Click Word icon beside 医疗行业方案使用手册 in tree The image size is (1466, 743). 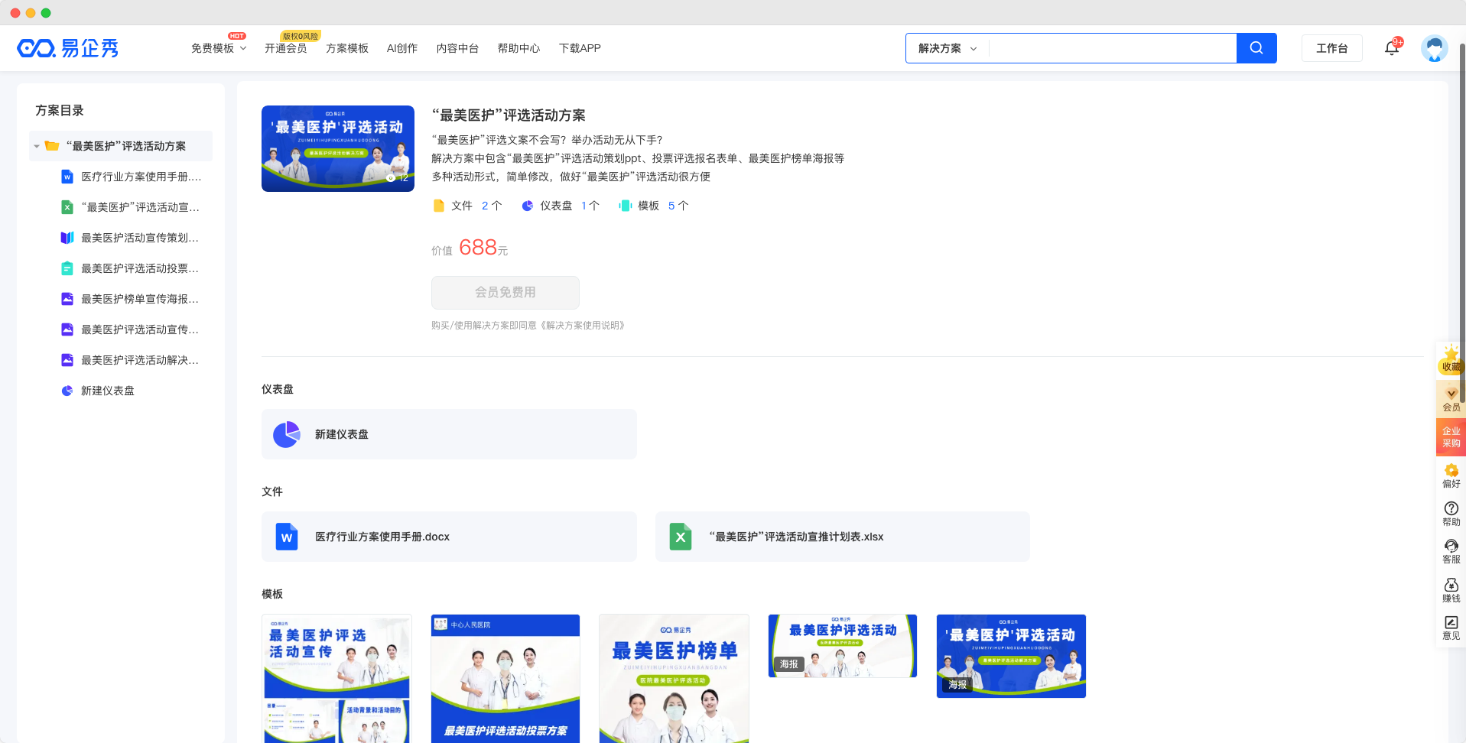point(67,177)
